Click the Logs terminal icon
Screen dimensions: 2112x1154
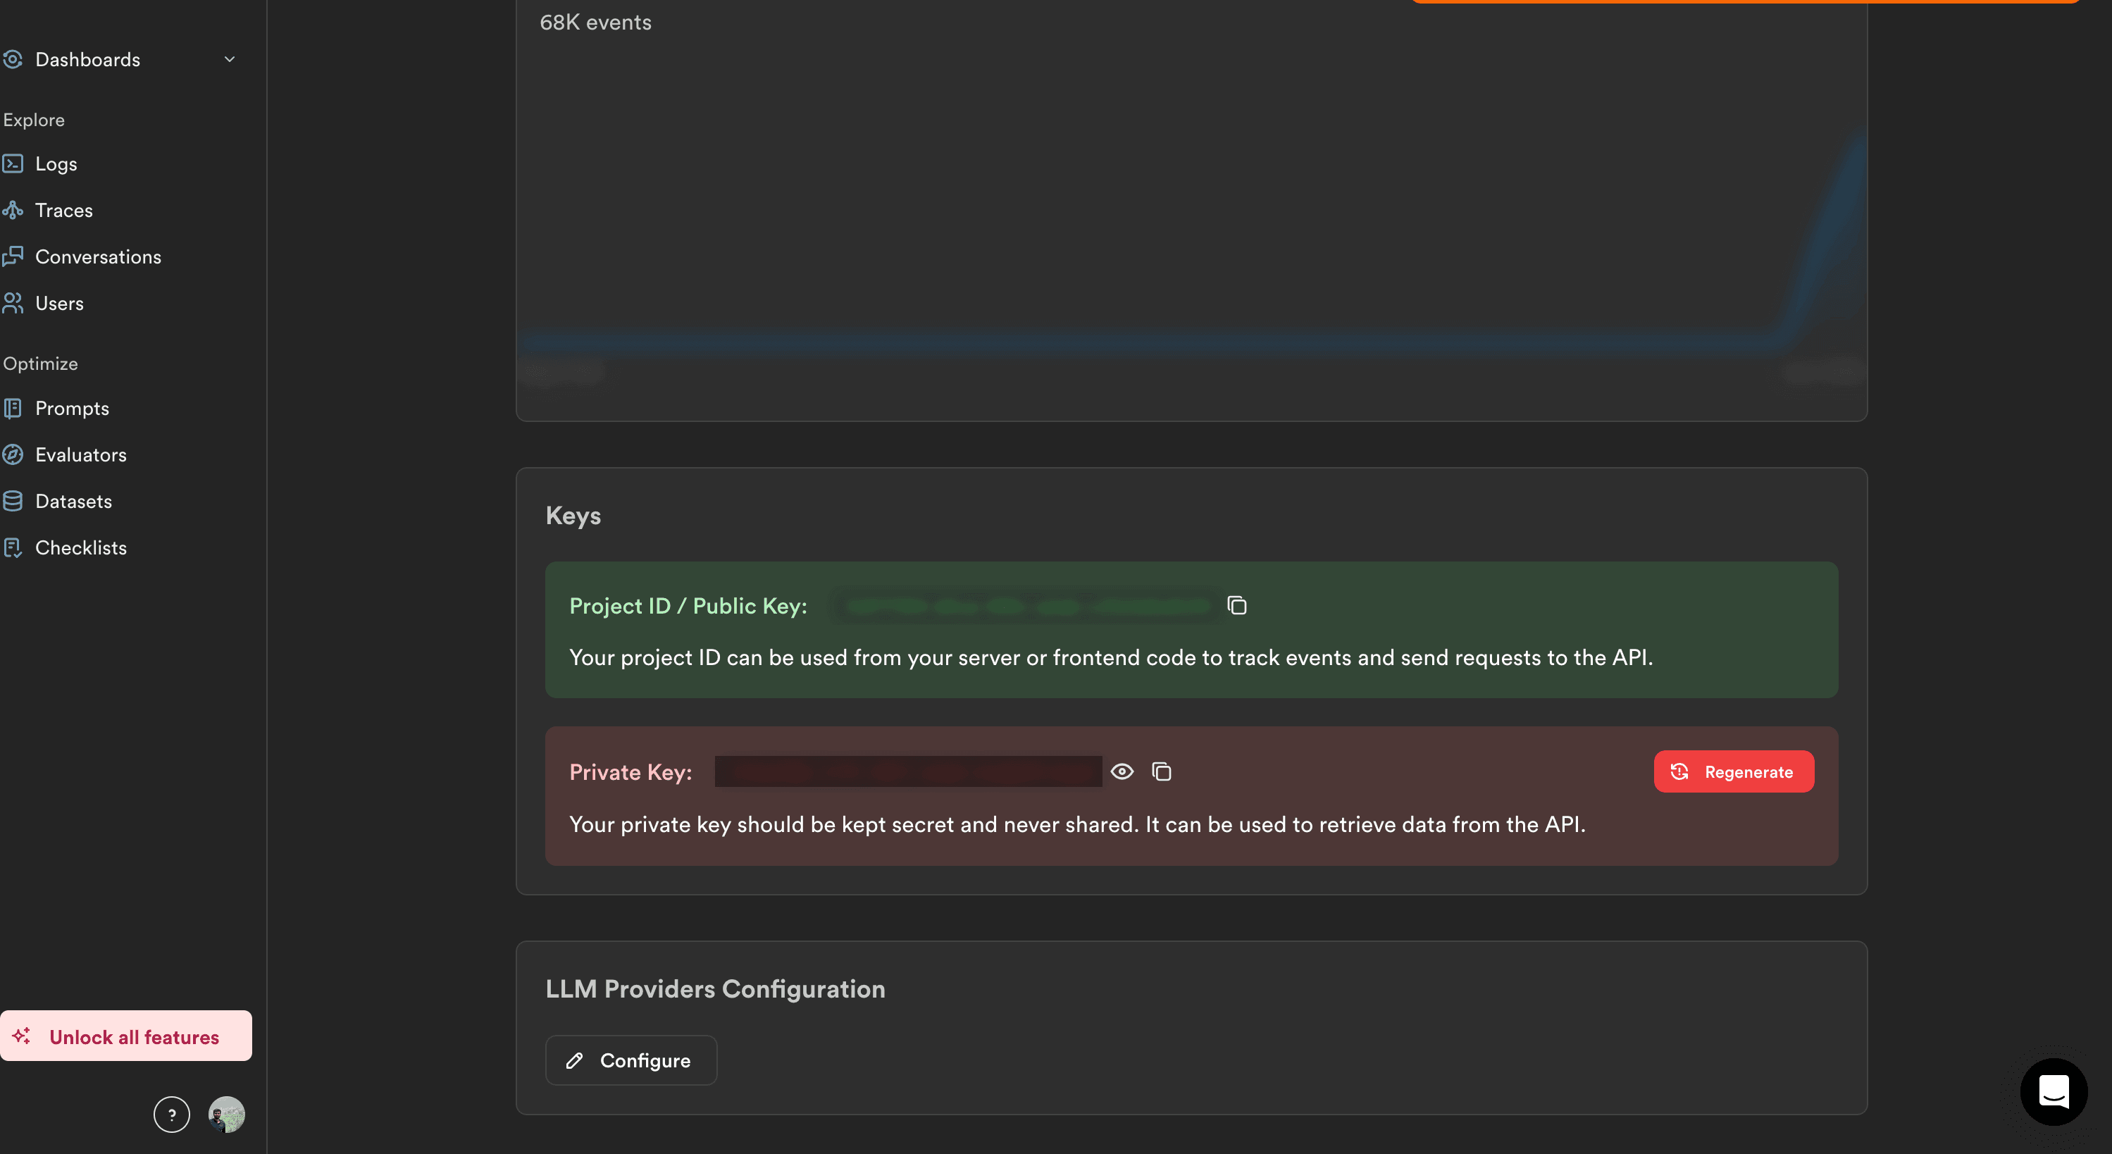(12, 163)
